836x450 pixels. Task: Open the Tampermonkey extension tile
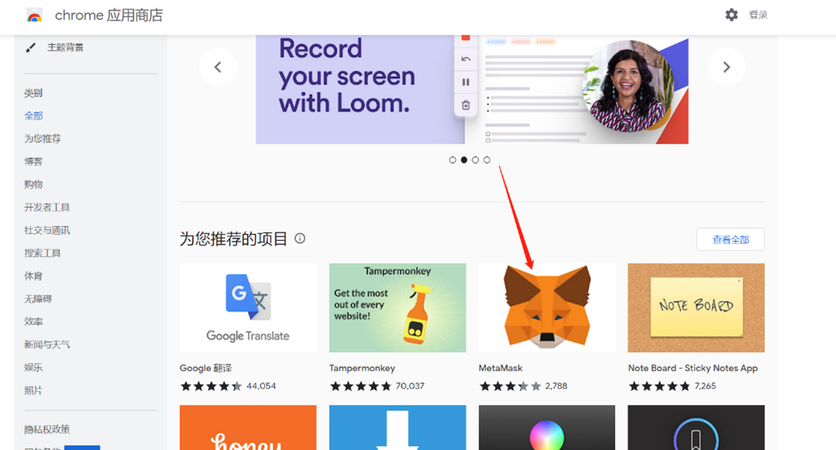[x=397, y=308]
